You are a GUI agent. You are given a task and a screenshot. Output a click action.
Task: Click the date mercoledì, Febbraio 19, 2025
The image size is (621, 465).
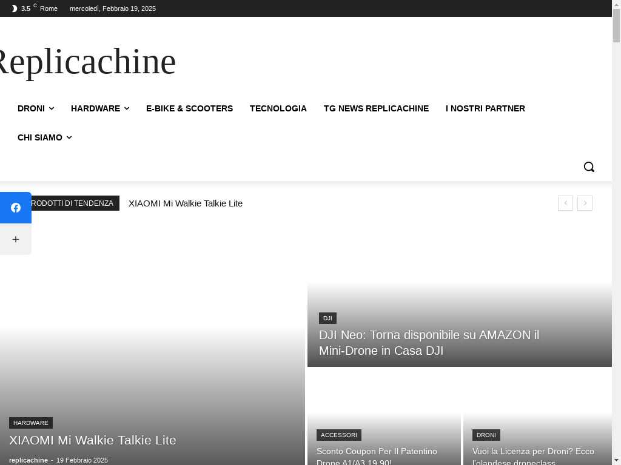(113, 8)
